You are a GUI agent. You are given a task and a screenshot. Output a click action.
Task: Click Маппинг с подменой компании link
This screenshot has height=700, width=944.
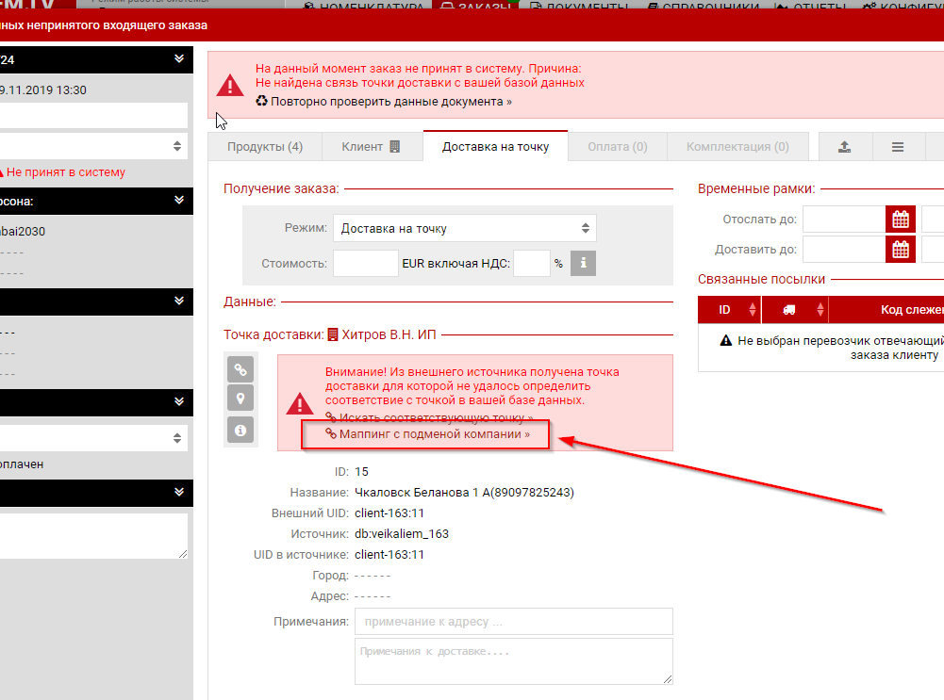433,434
